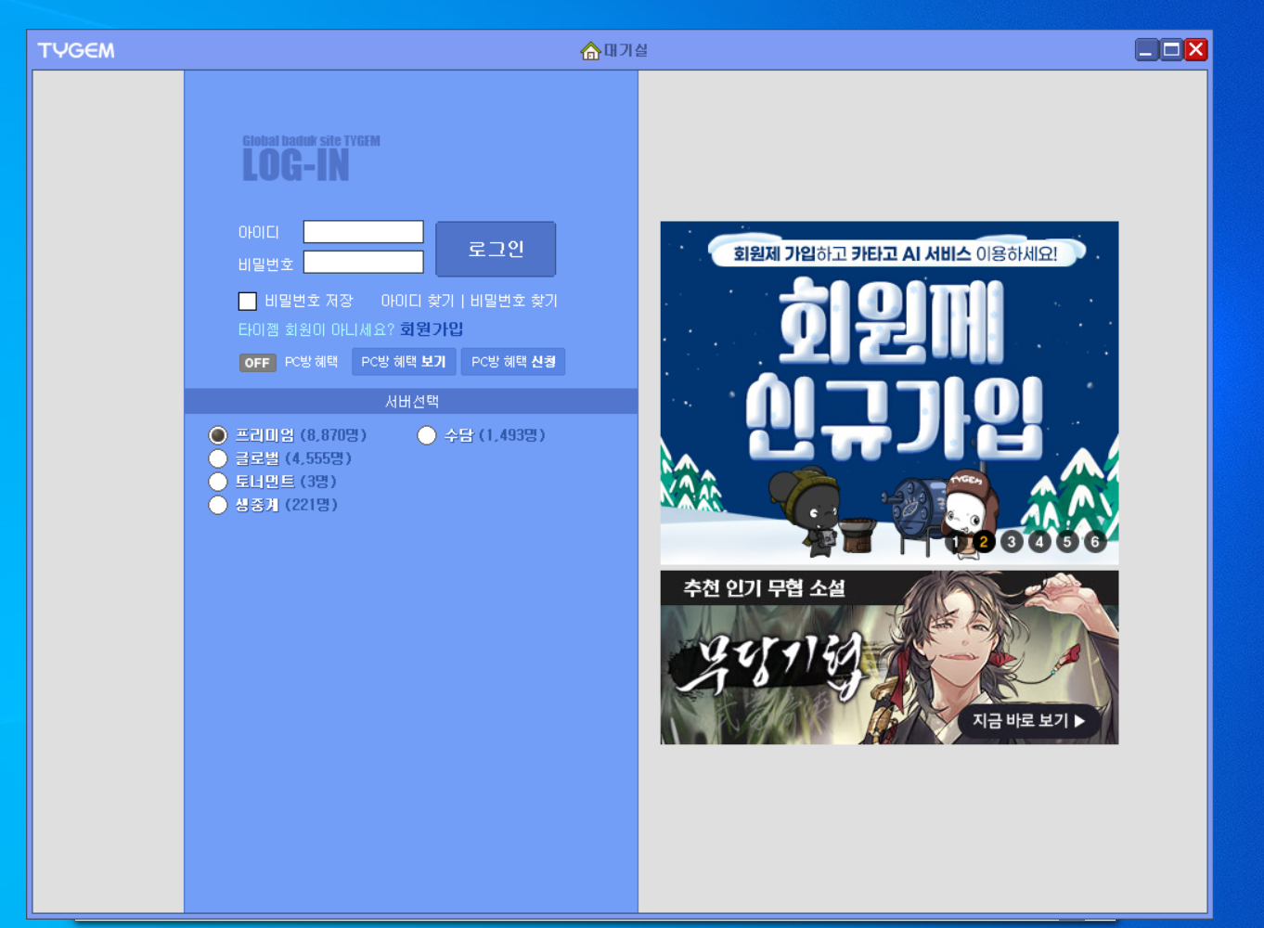
Task: Show banner slide 4
Action: click(x=1039, y=542)
